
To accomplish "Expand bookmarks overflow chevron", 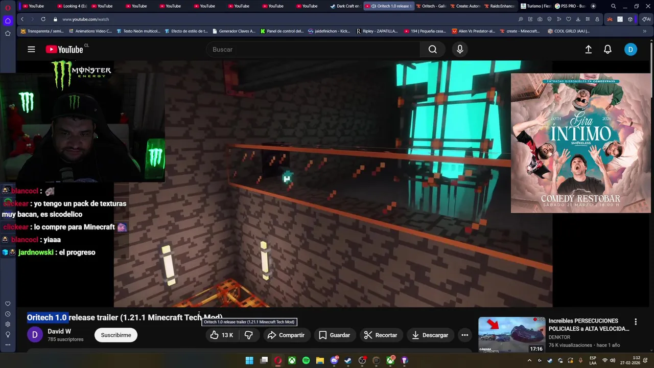I will (644, 31).
